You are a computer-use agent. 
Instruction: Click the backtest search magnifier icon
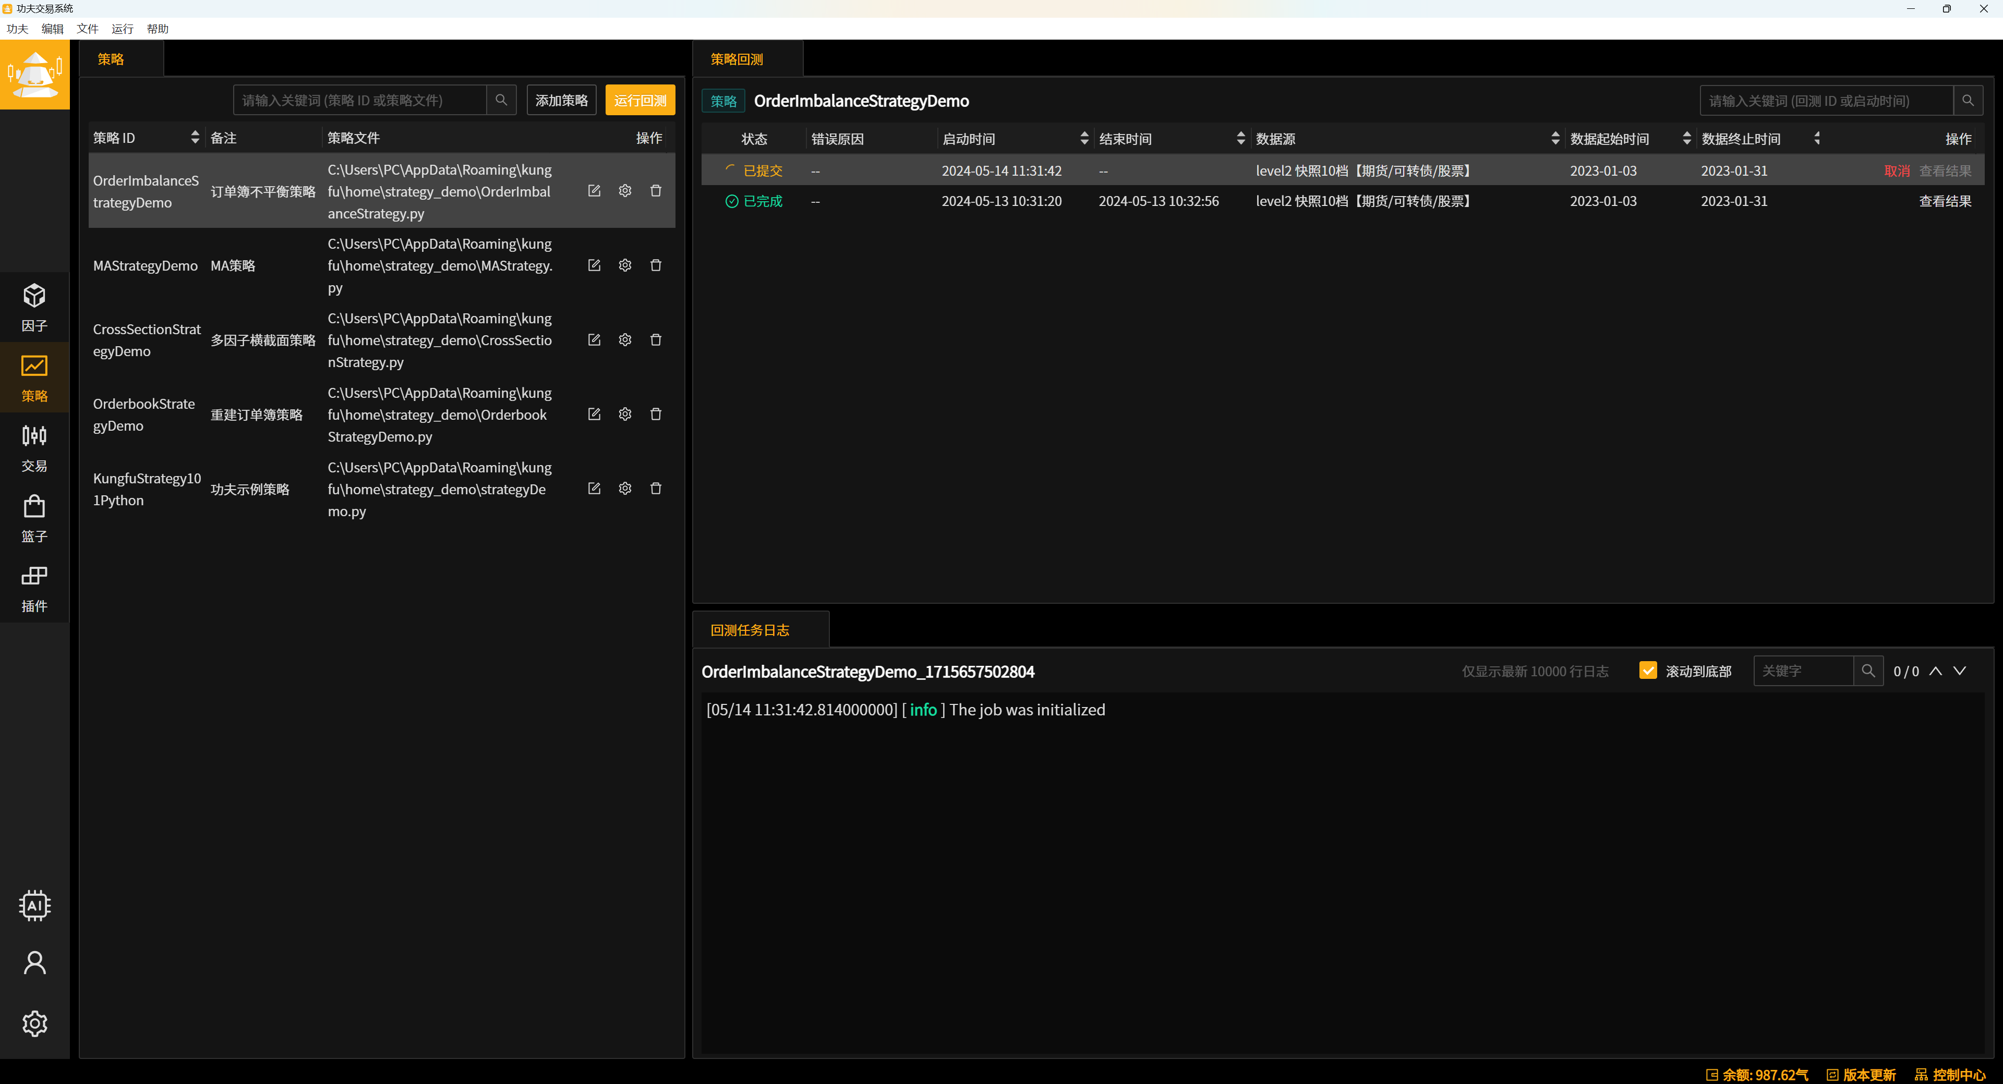tap(1968, 100)
